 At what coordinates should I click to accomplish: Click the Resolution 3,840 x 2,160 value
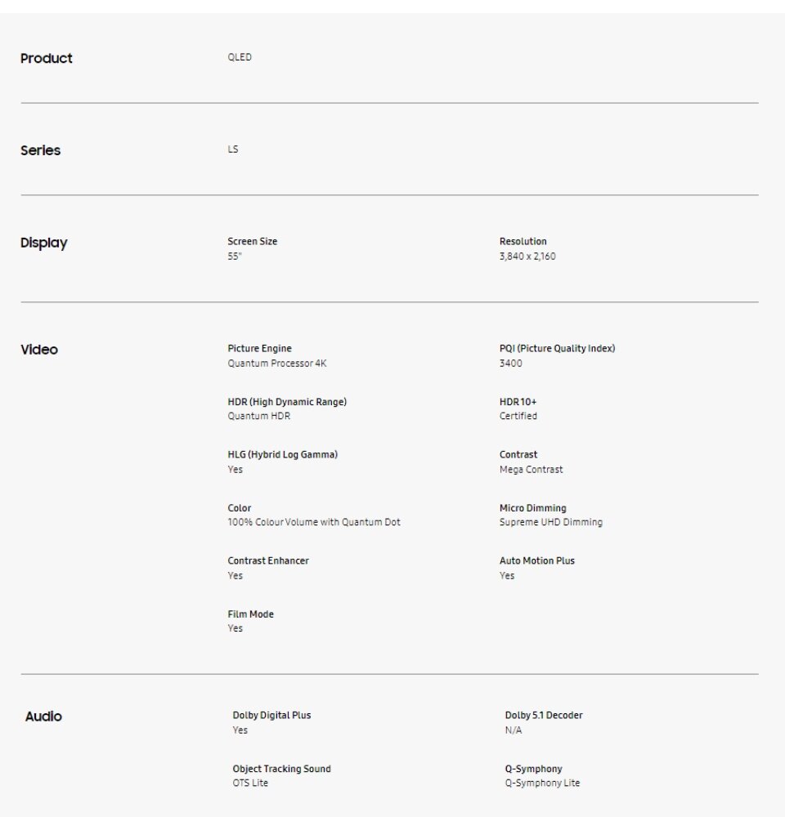(x=527, y=257)
